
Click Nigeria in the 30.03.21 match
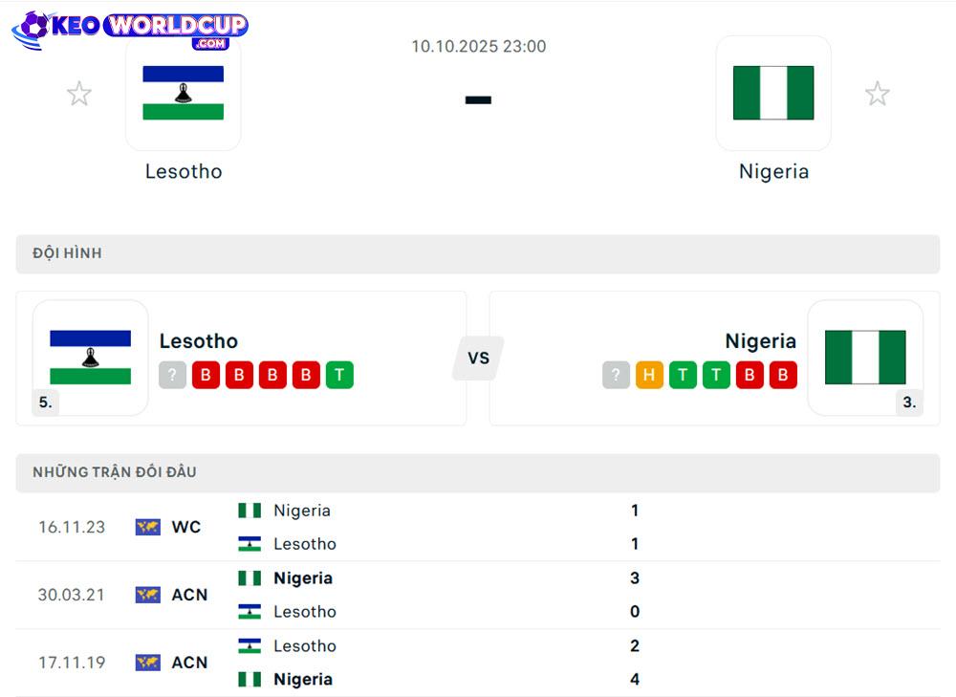coord(302,578)
